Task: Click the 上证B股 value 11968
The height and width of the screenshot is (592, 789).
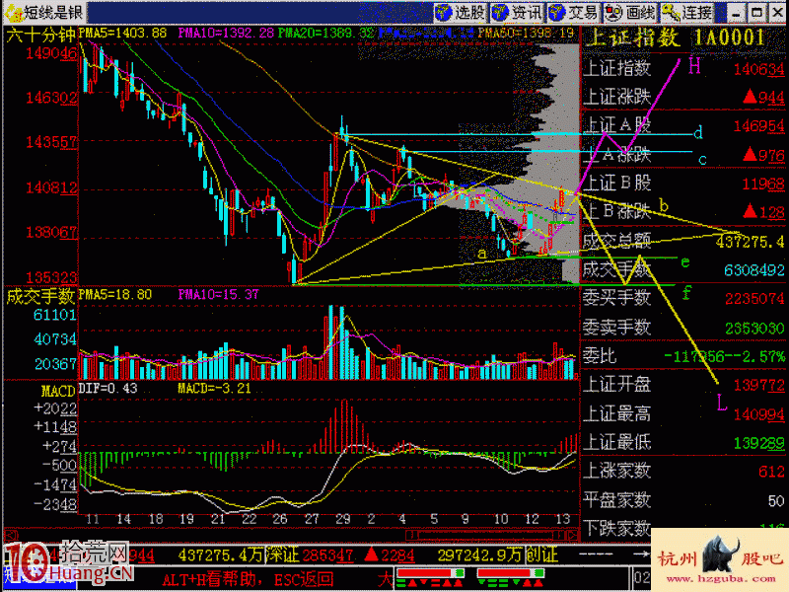Action: click(x=763, y=184)
